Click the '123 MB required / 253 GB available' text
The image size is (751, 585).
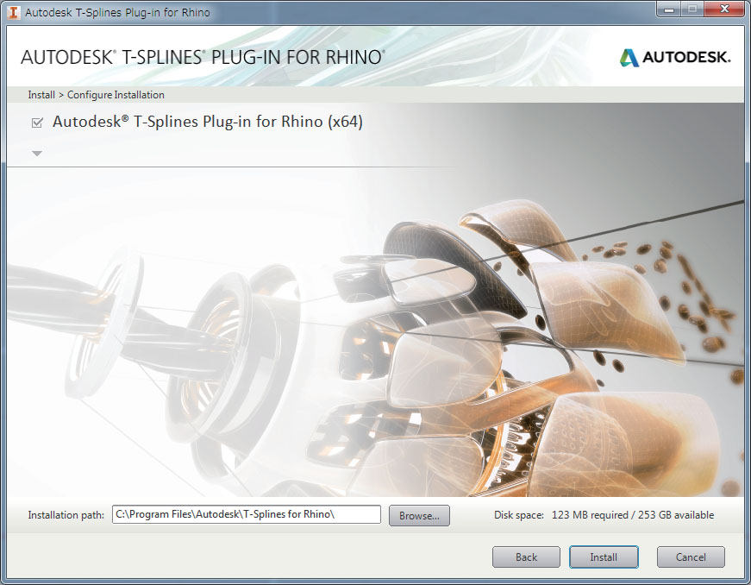point(633,515)
